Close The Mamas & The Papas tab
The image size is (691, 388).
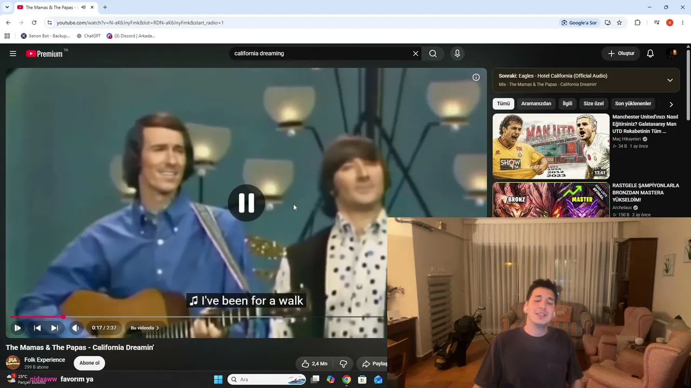click(x=92, y=8)
